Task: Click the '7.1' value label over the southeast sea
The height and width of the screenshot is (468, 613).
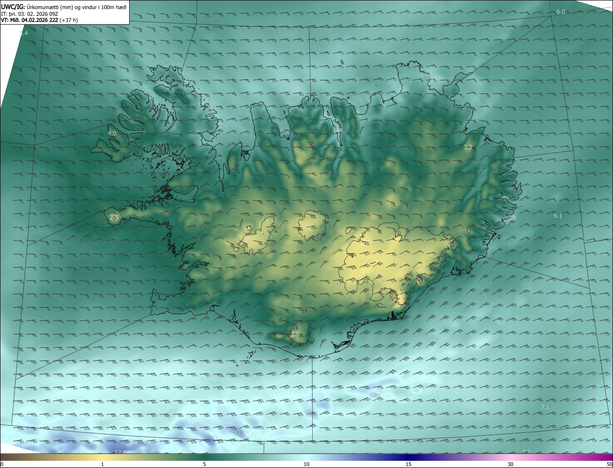Action: (545, 407)
